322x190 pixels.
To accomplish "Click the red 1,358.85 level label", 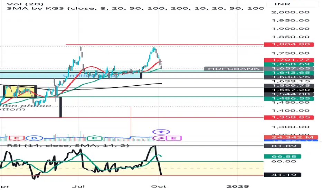I will click(289, 117).
